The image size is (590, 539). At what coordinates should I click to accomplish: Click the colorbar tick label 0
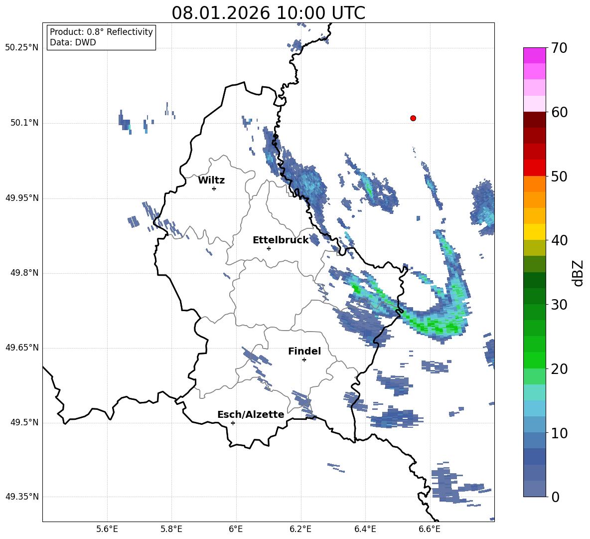(x=555, y=497)
